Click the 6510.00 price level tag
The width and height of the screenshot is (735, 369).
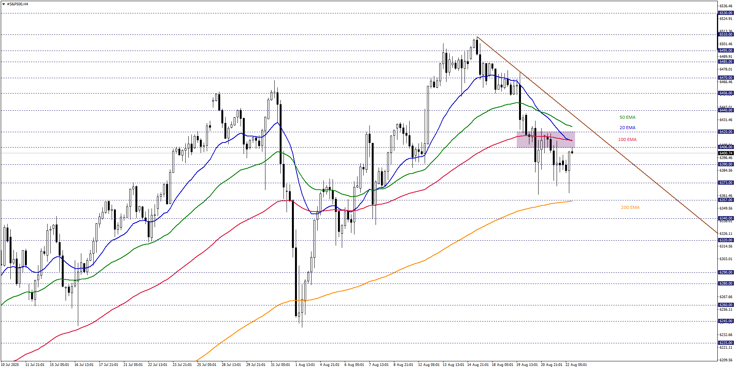(x=726, y=34)
